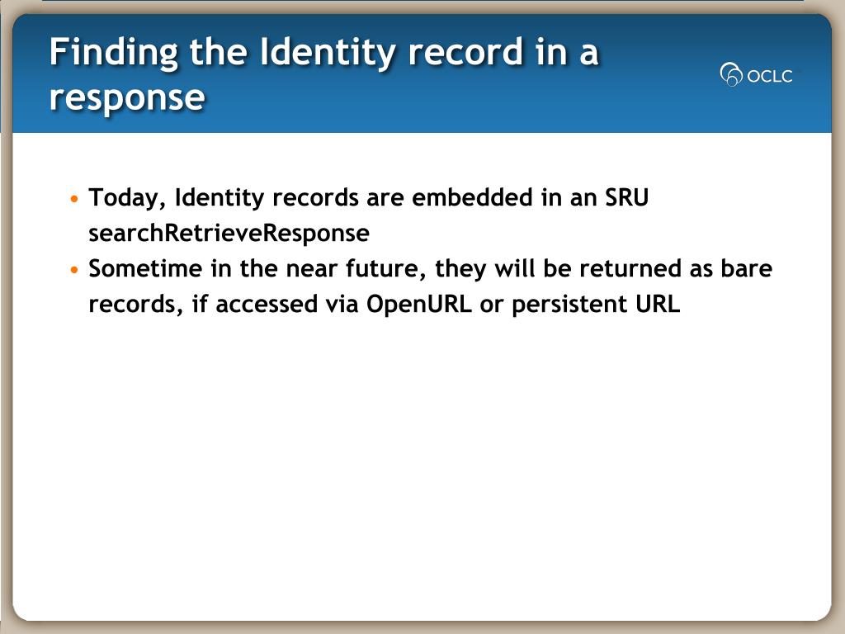Click the OCLC circular logo icon
This screenshot has width=845, height=634.
point(731,74)
